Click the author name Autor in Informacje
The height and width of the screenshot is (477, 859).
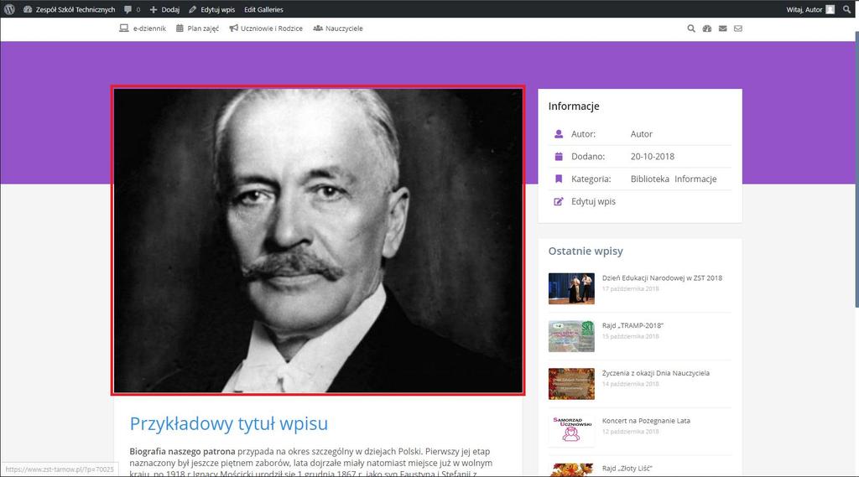[x=641, y=134]
